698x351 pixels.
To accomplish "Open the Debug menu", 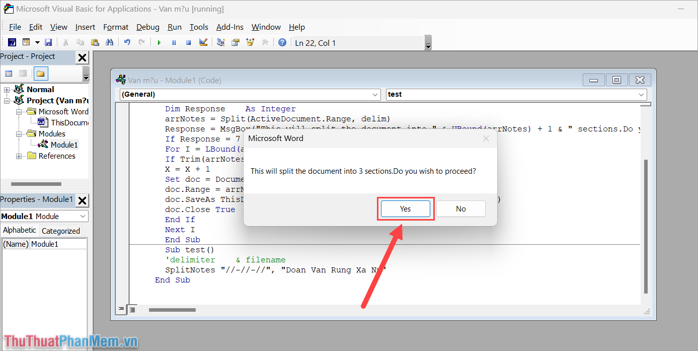I will point(147,27).
